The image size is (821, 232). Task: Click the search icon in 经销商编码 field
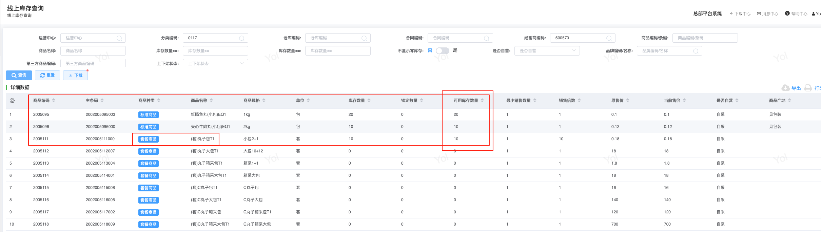pyautogui.click(x=609, y=38)
